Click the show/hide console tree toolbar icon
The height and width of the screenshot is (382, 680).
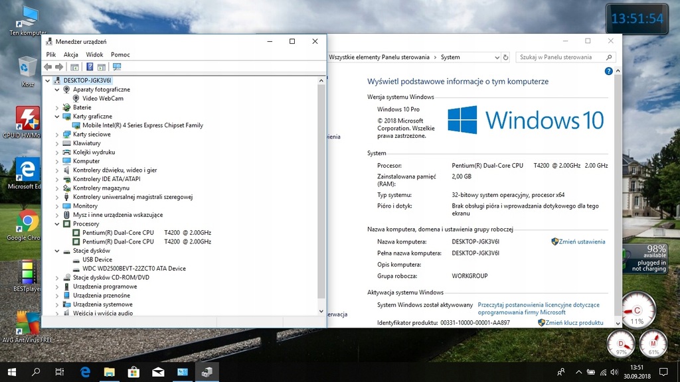click(74, 67)
